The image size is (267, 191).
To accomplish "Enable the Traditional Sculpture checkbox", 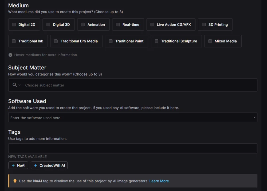I will click(156, 41).
